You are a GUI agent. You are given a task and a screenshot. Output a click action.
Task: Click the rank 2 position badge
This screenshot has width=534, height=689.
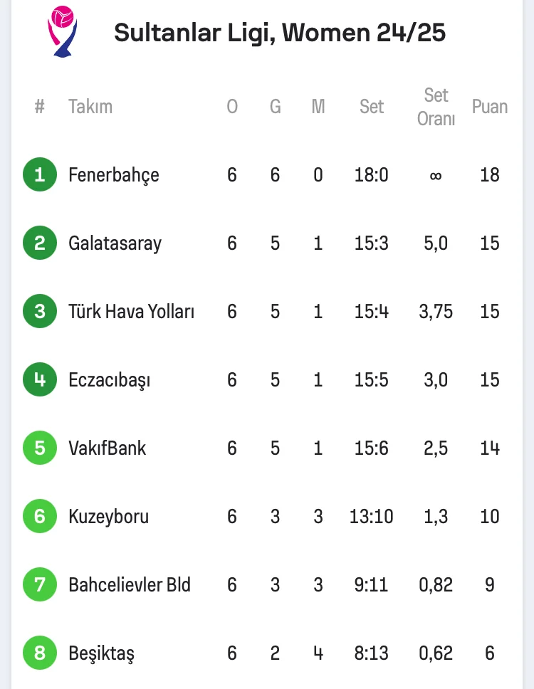tap(40, 243)
